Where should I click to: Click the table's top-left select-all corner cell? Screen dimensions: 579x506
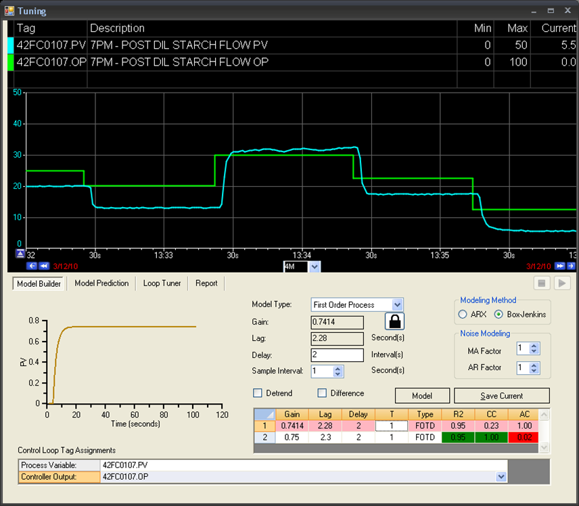coord(264,415)
